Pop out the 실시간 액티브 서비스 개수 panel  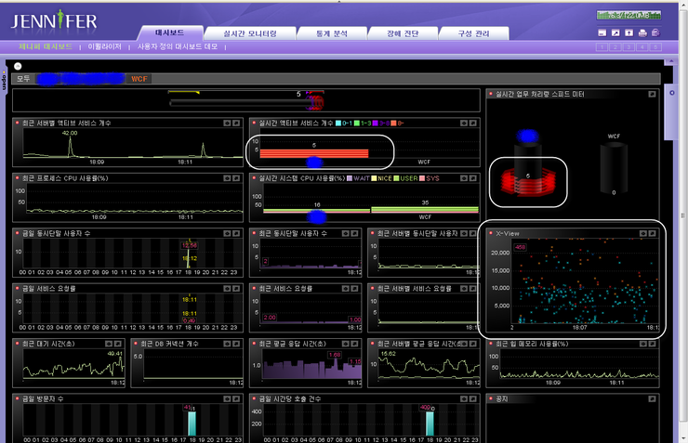click(x=473, y=124)
